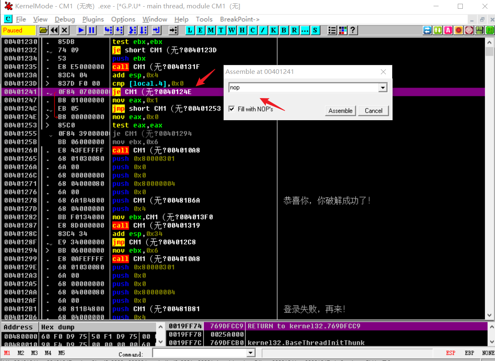Open the Command bar dropdown arrow

[250, 353]
